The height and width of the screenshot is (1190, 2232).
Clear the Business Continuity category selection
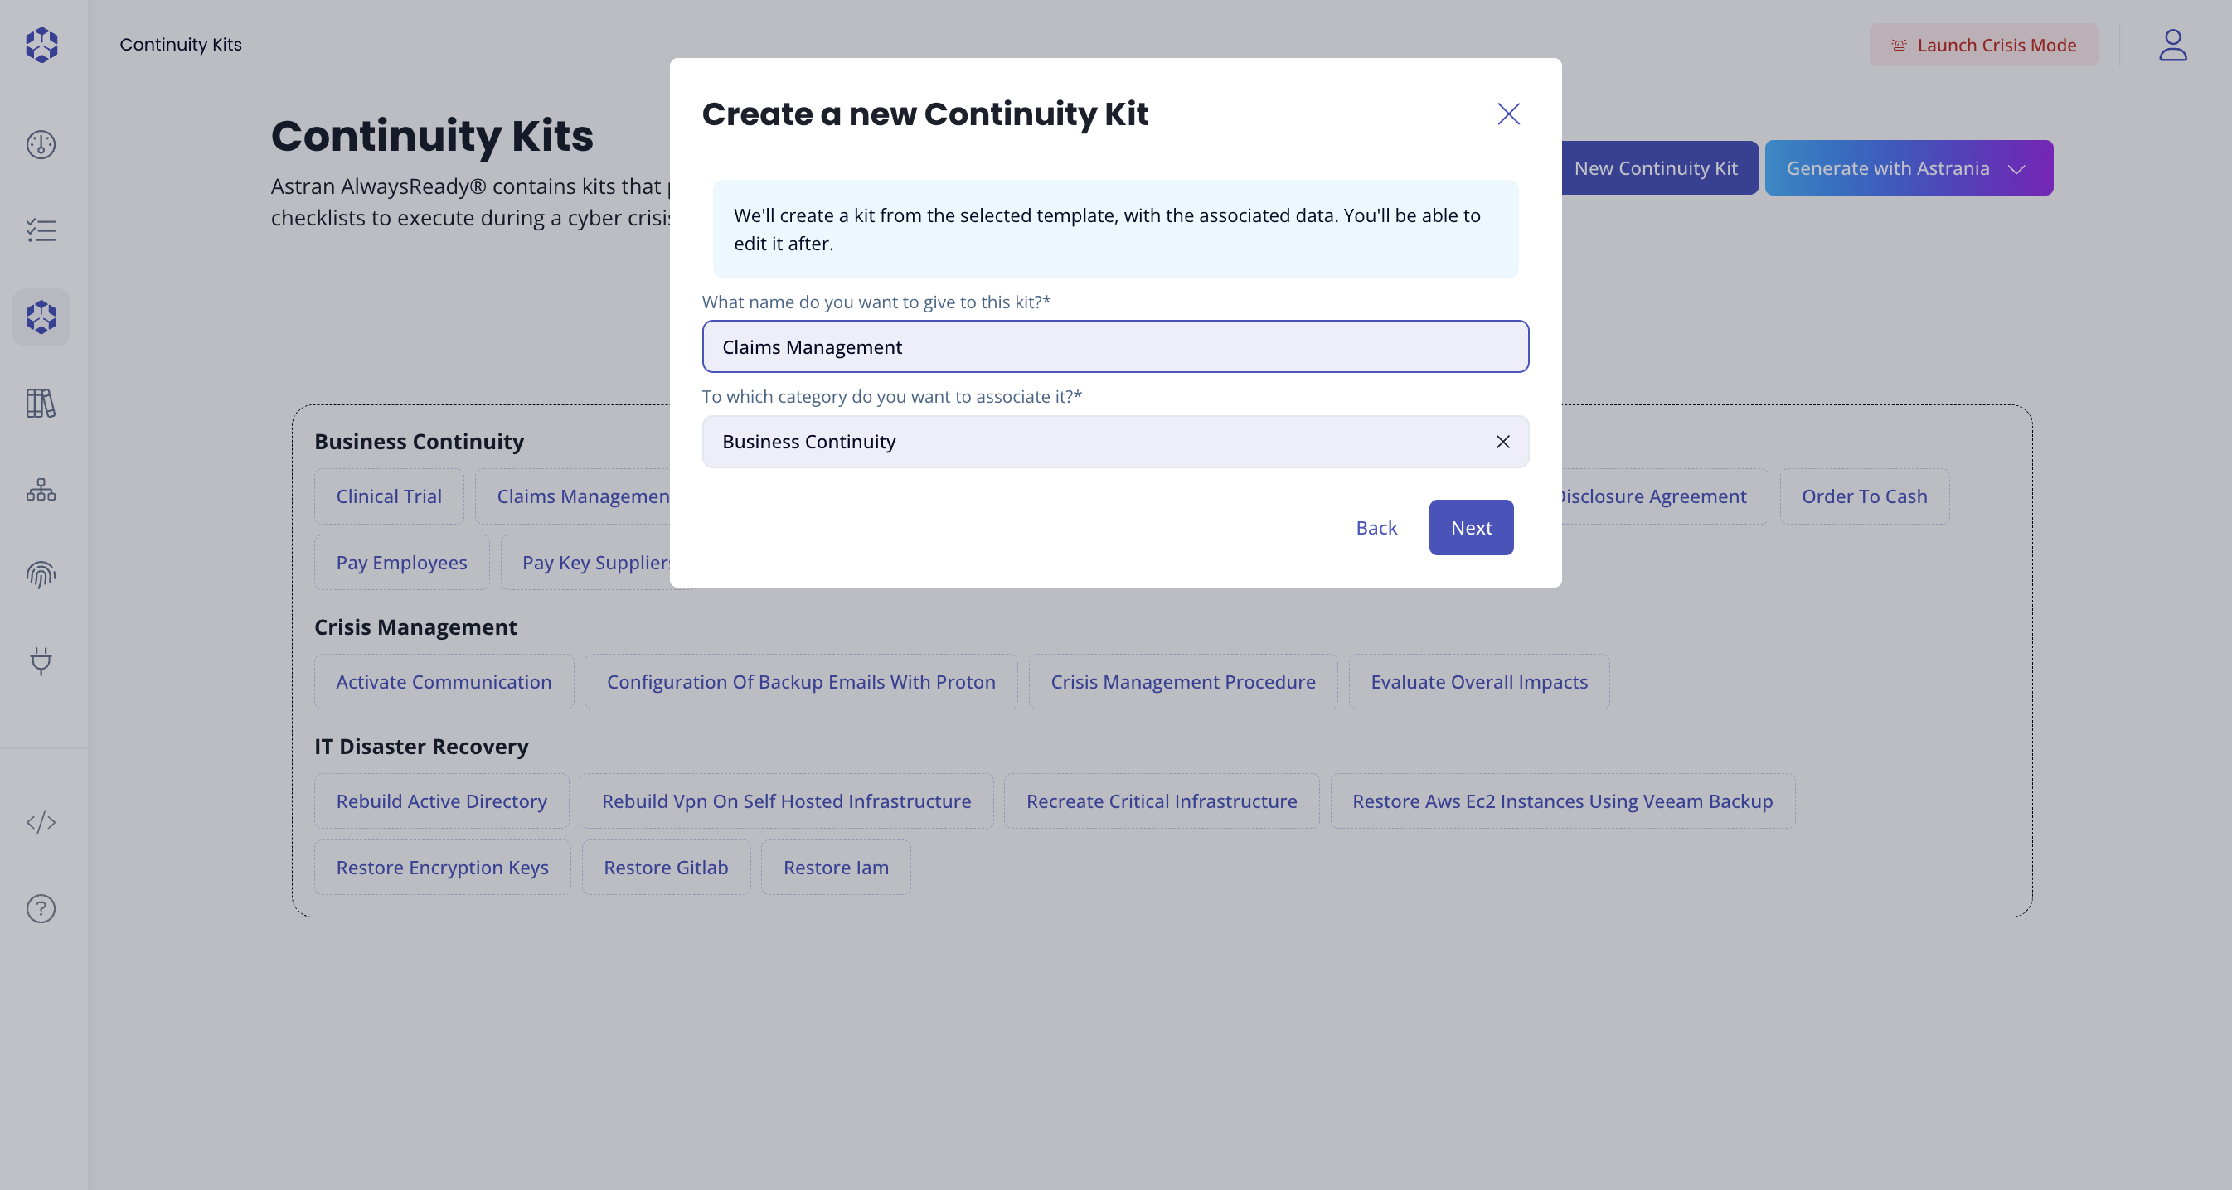[x=1502, y=442]
